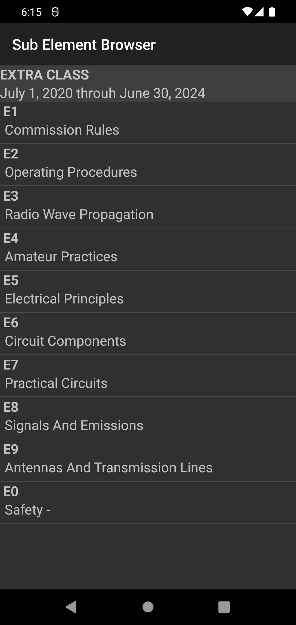Open E8 Signals And Emissions
Viewport: 296px width, 625px height.
(x=148, y=418)
